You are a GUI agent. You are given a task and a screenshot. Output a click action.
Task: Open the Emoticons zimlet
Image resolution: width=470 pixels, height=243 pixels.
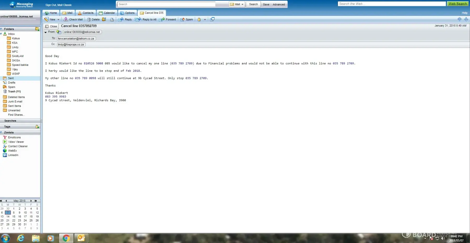click(14, 137)
